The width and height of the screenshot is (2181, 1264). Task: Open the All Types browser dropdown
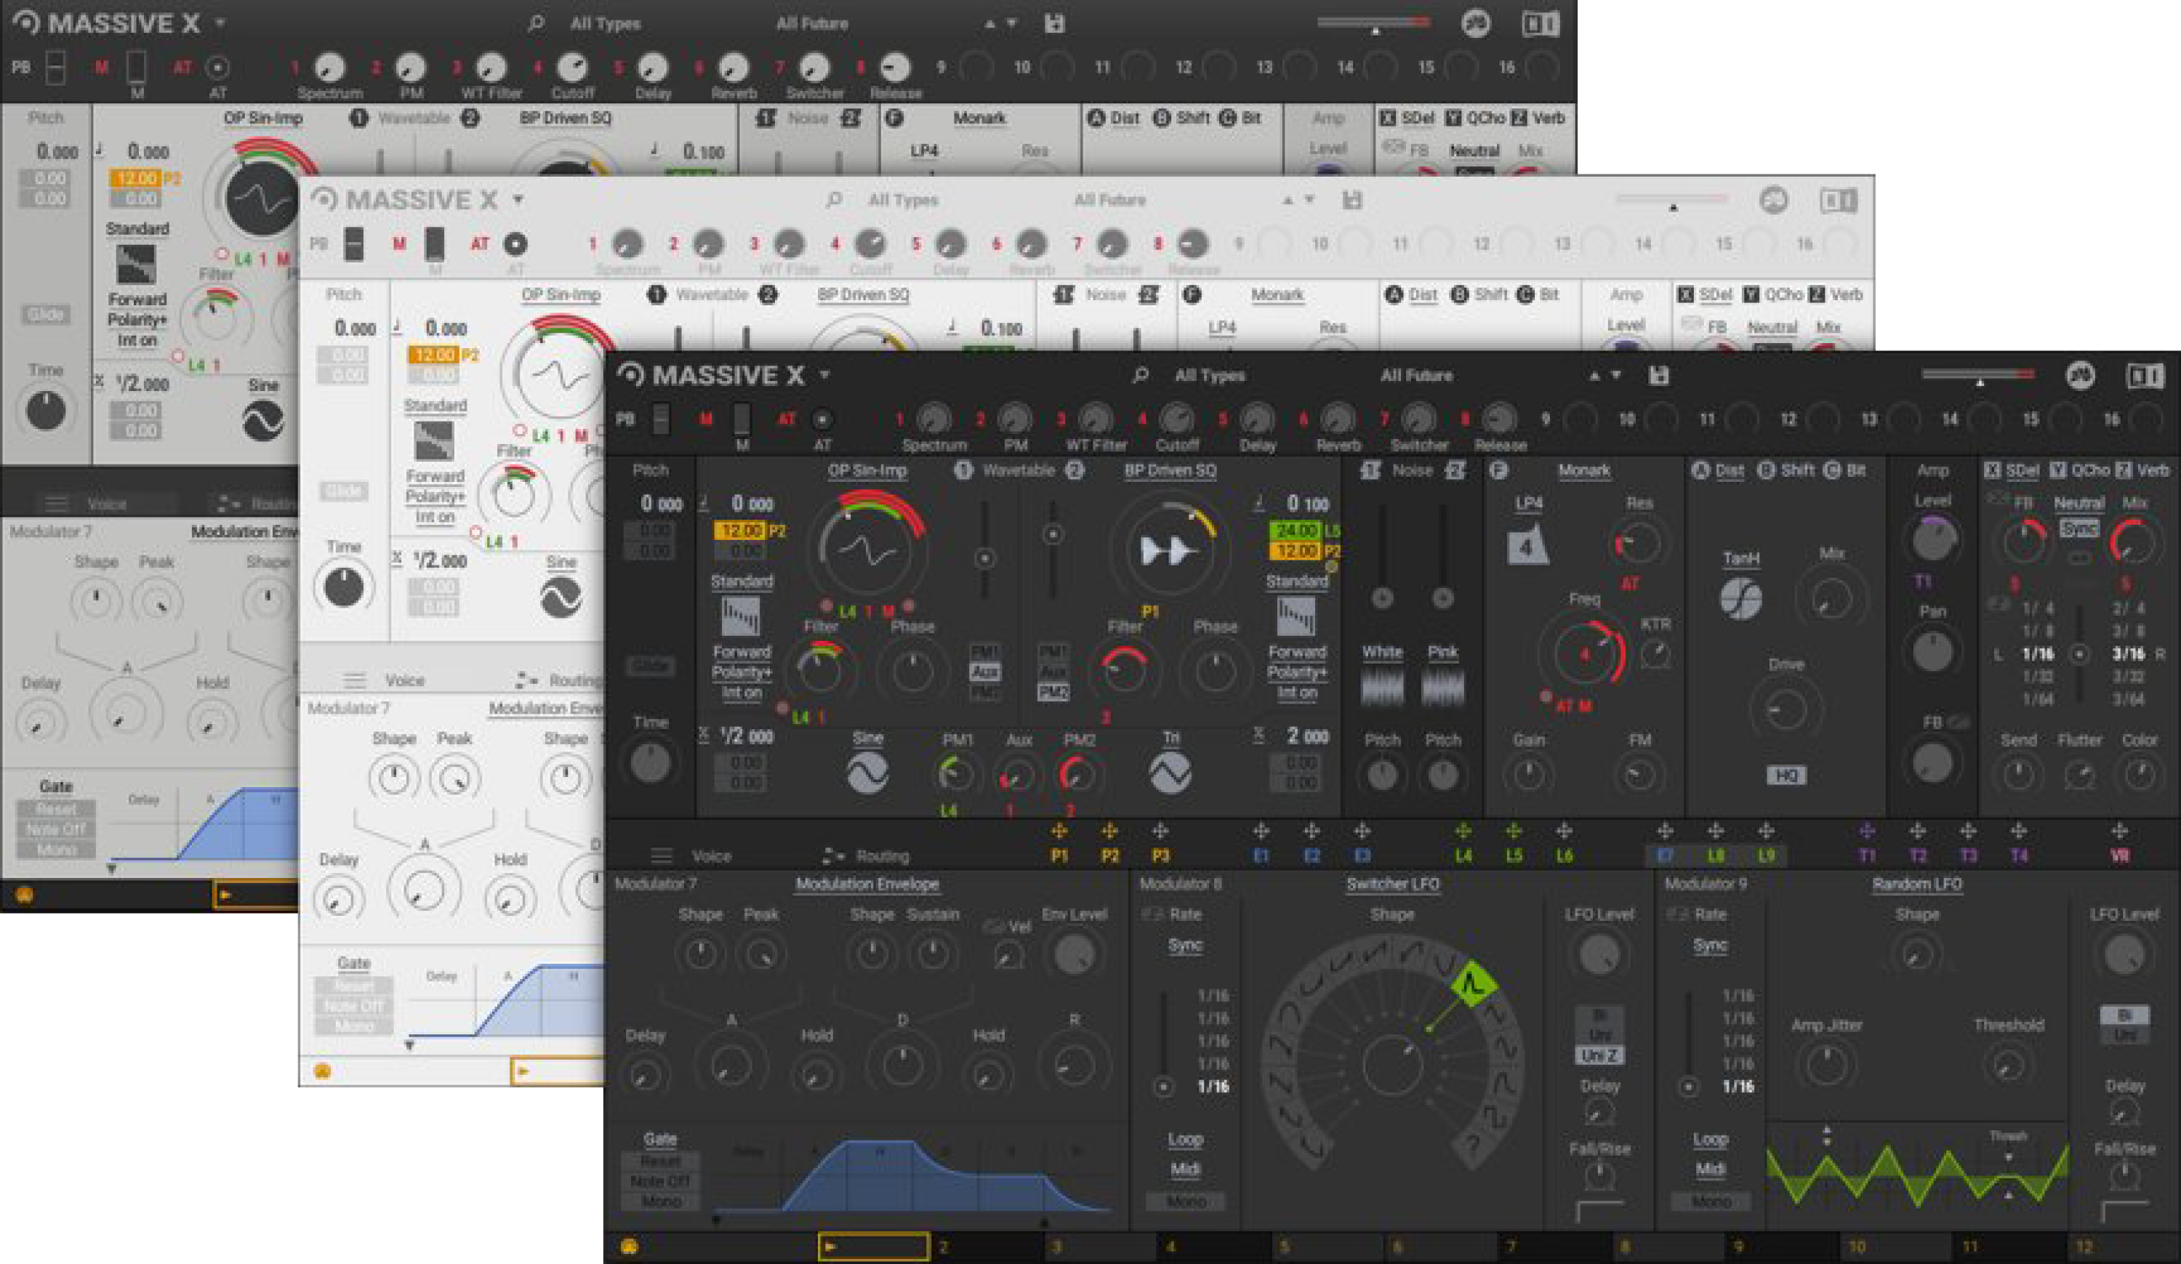(1210, 374)
